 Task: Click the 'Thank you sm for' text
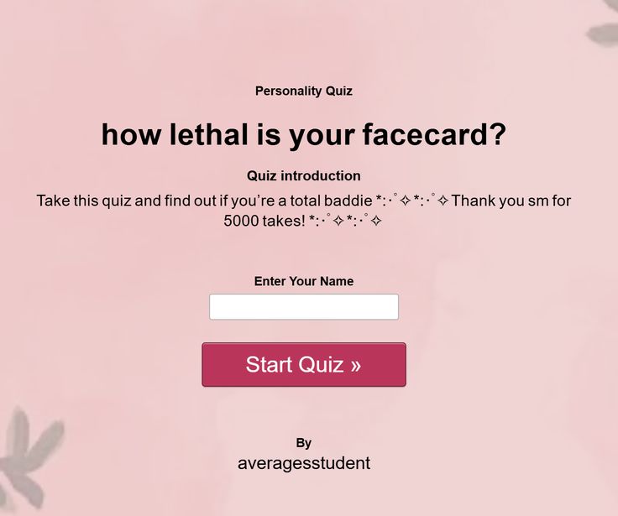[x=511, y=201]
